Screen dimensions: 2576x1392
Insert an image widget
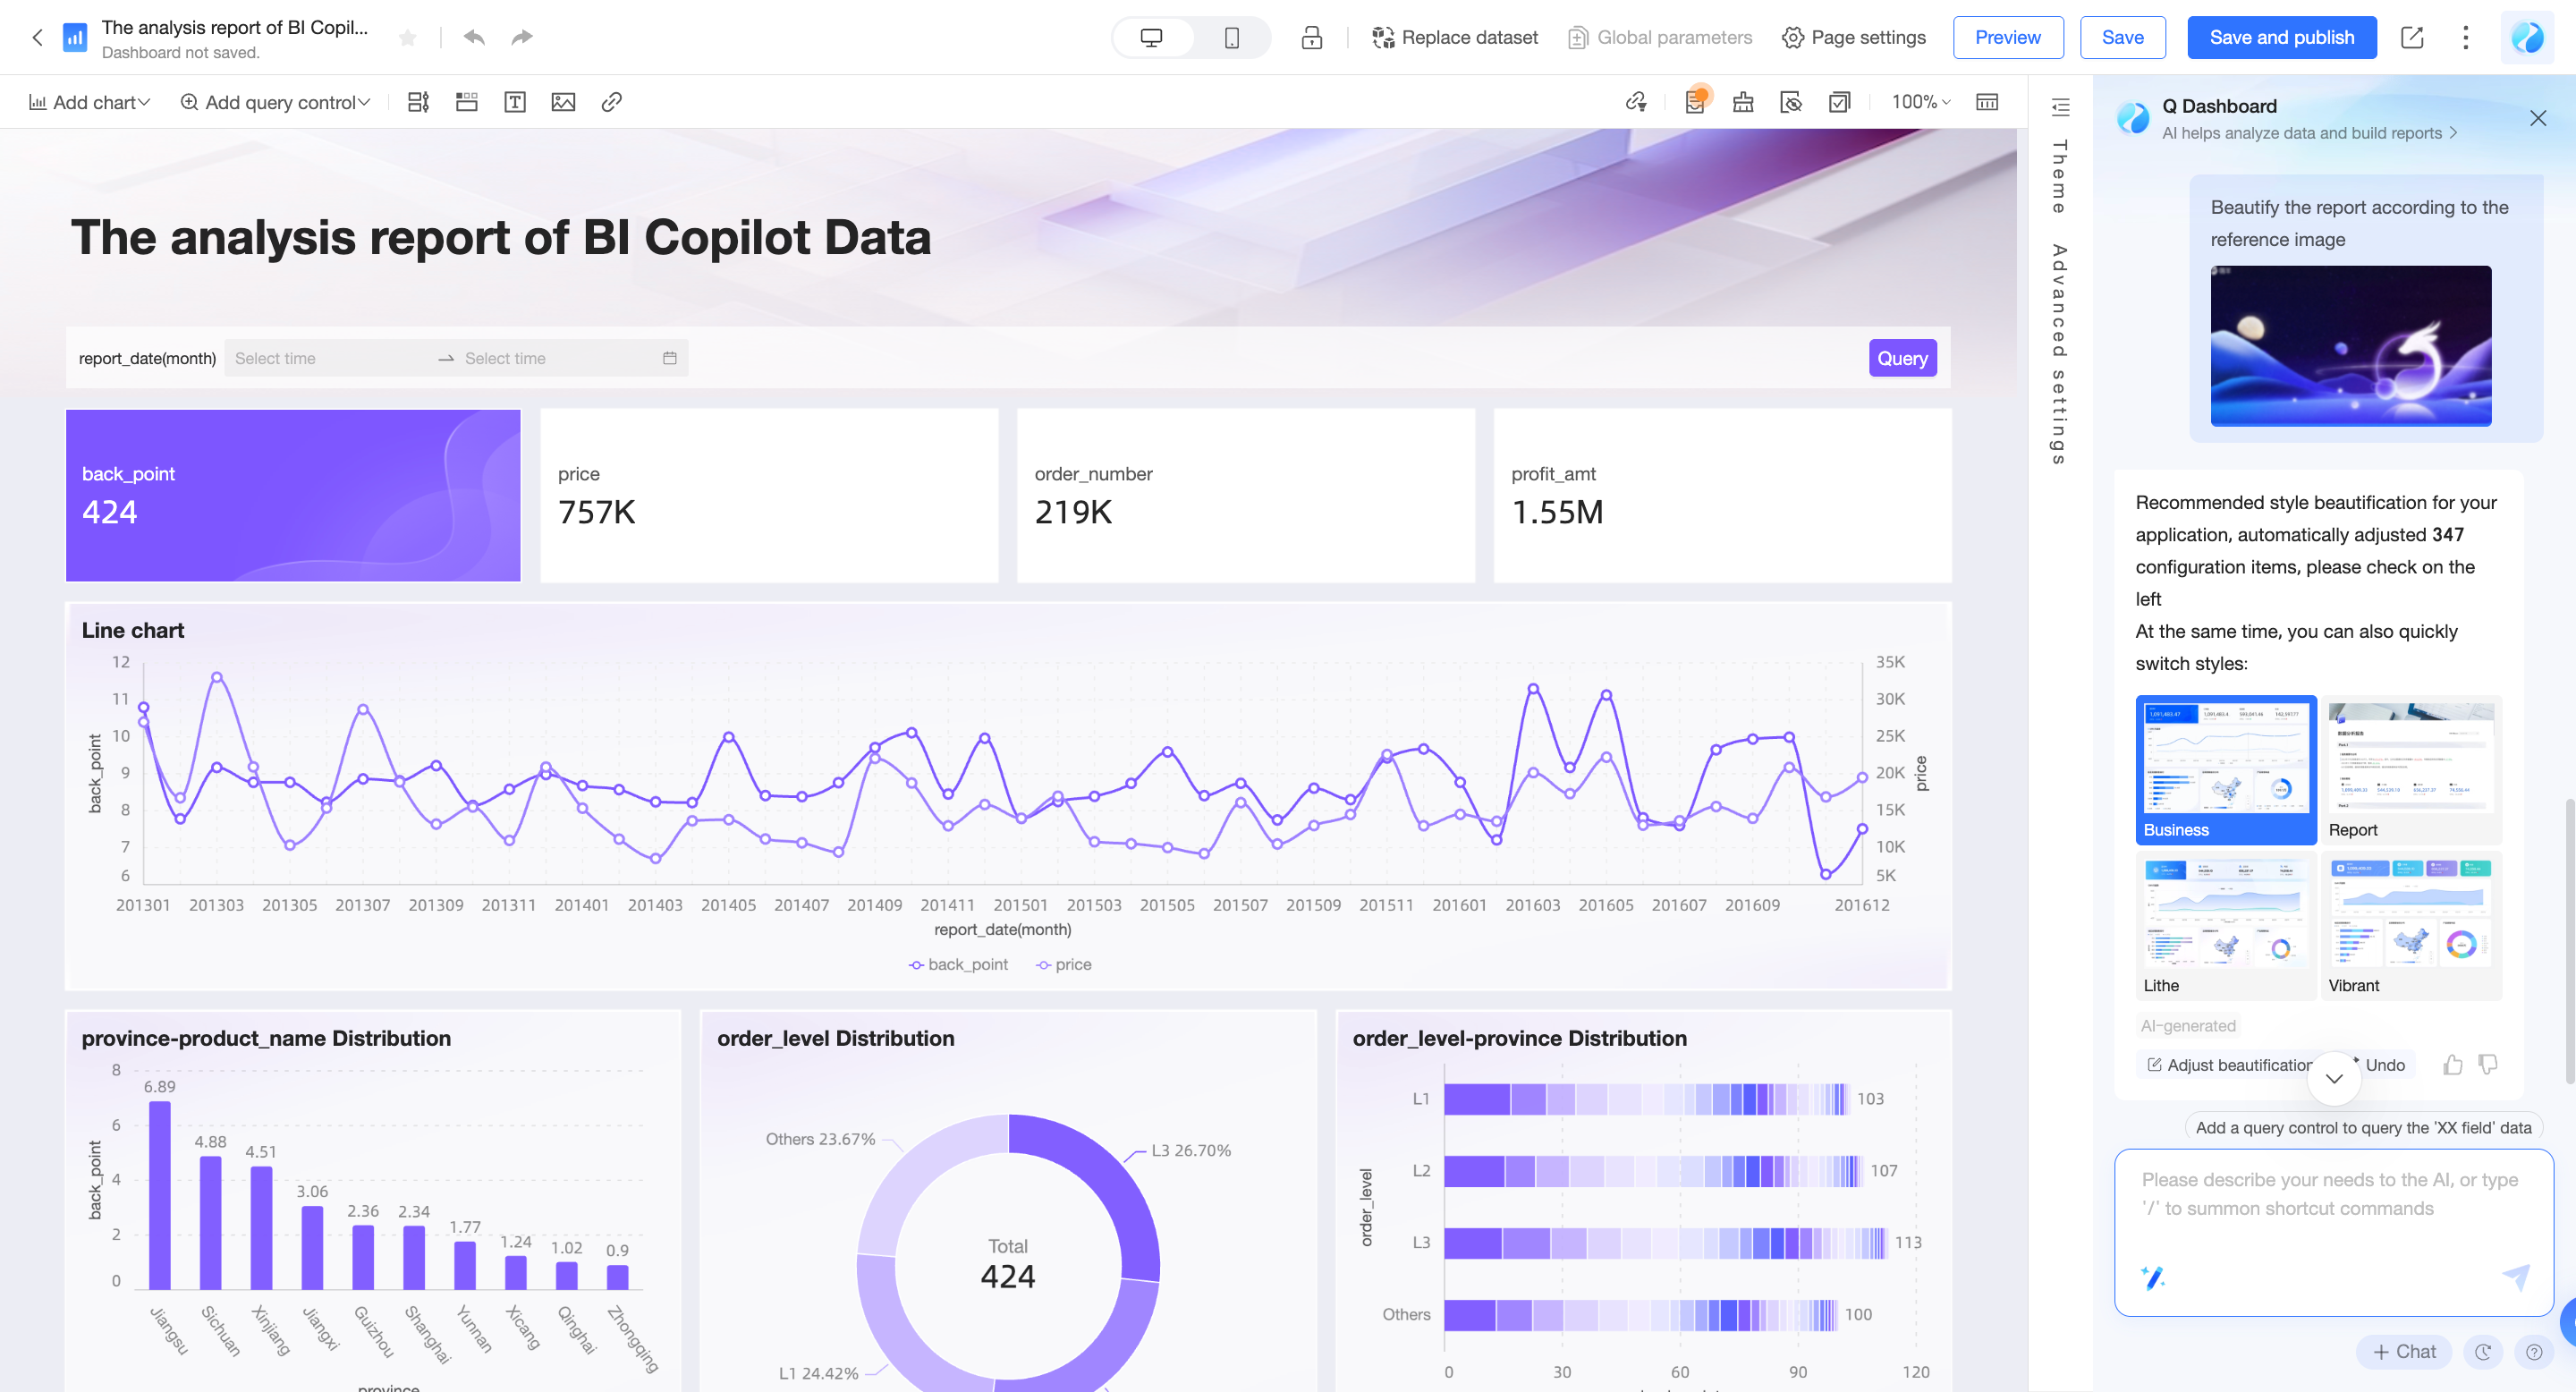[x=563, y=102]
